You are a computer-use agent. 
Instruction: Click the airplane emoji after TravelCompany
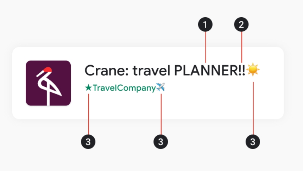pyautogui.click(x=160, y=87)
